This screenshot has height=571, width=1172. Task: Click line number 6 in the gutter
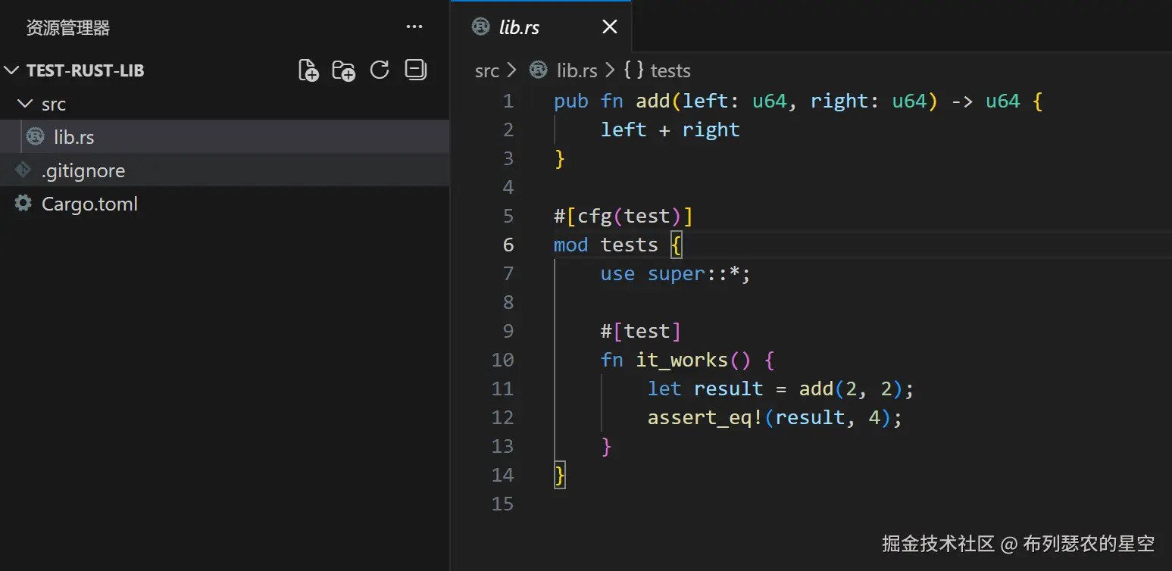(x=508, y=245)
